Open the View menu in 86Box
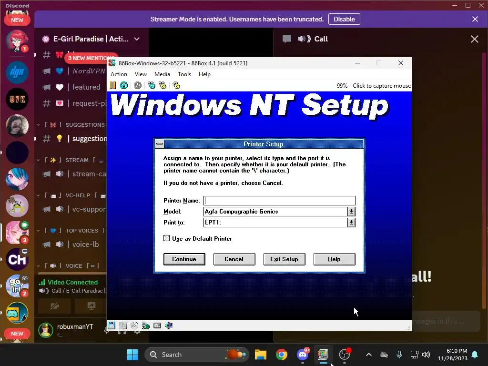488x366 pixels. coord(141,74)
